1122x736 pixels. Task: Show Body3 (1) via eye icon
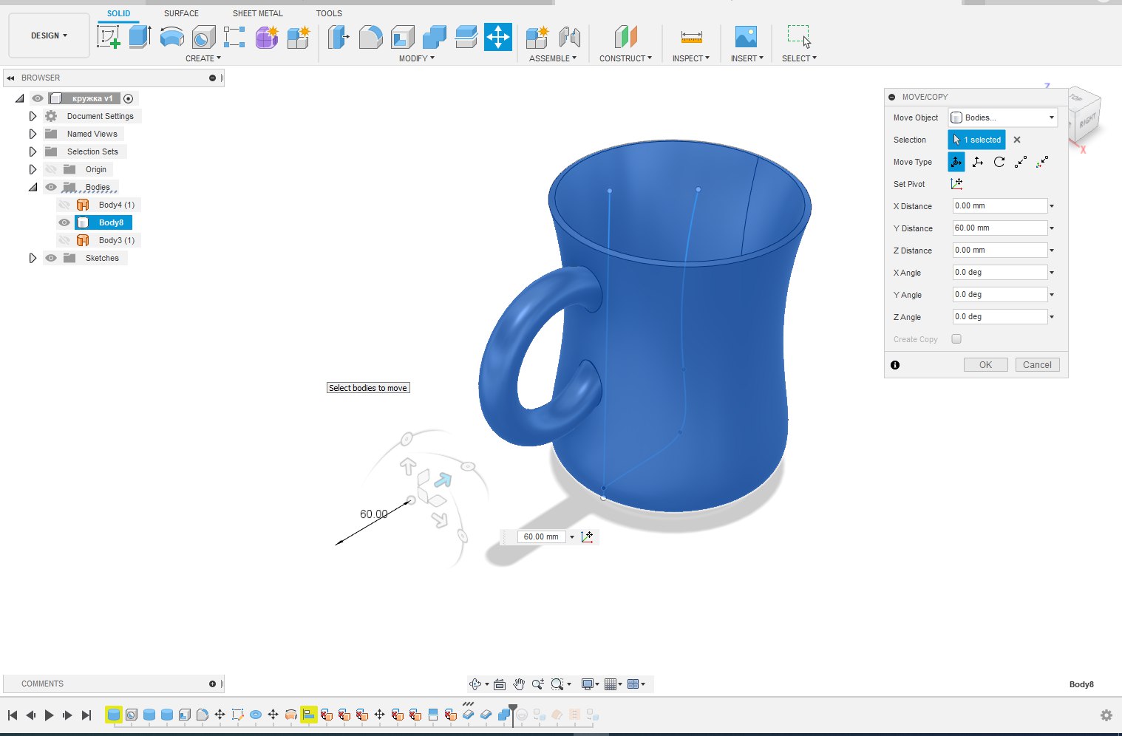click(64, 240)
